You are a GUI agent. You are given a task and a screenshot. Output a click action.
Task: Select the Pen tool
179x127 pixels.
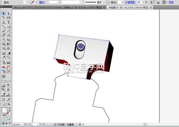(x=4, y=22)
